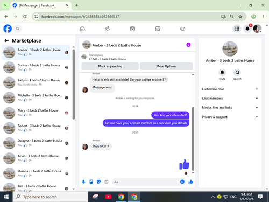Open the Michelle chat in the list
269x202 pixels.
point(36,97)
